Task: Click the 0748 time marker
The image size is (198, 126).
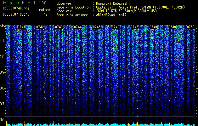Action: tap(153, 27)
